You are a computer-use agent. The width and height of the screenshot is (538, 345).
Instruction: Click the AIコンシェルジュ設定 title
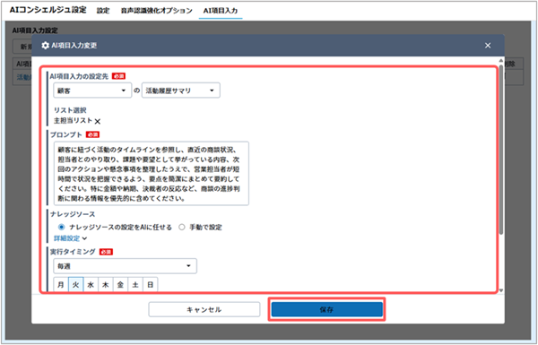[48, 10]
